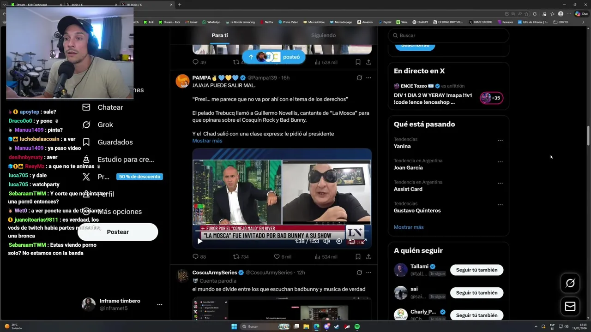View 538 mil analytics on top post

[x=326, y=62]
